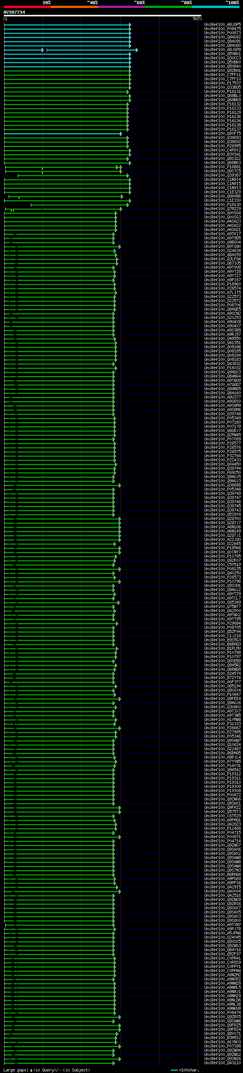Open hit UniRef100_P08475
This screenshot has height=1073, width=243.
[x=222, y=29]
